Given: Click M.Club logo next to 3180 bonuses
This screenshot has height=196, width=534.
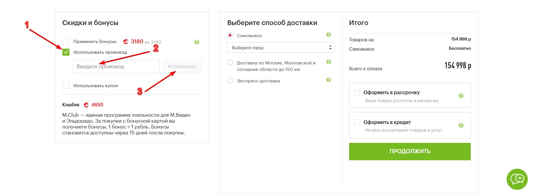Looking at the screenshot, I should click(x=126, y=42).
